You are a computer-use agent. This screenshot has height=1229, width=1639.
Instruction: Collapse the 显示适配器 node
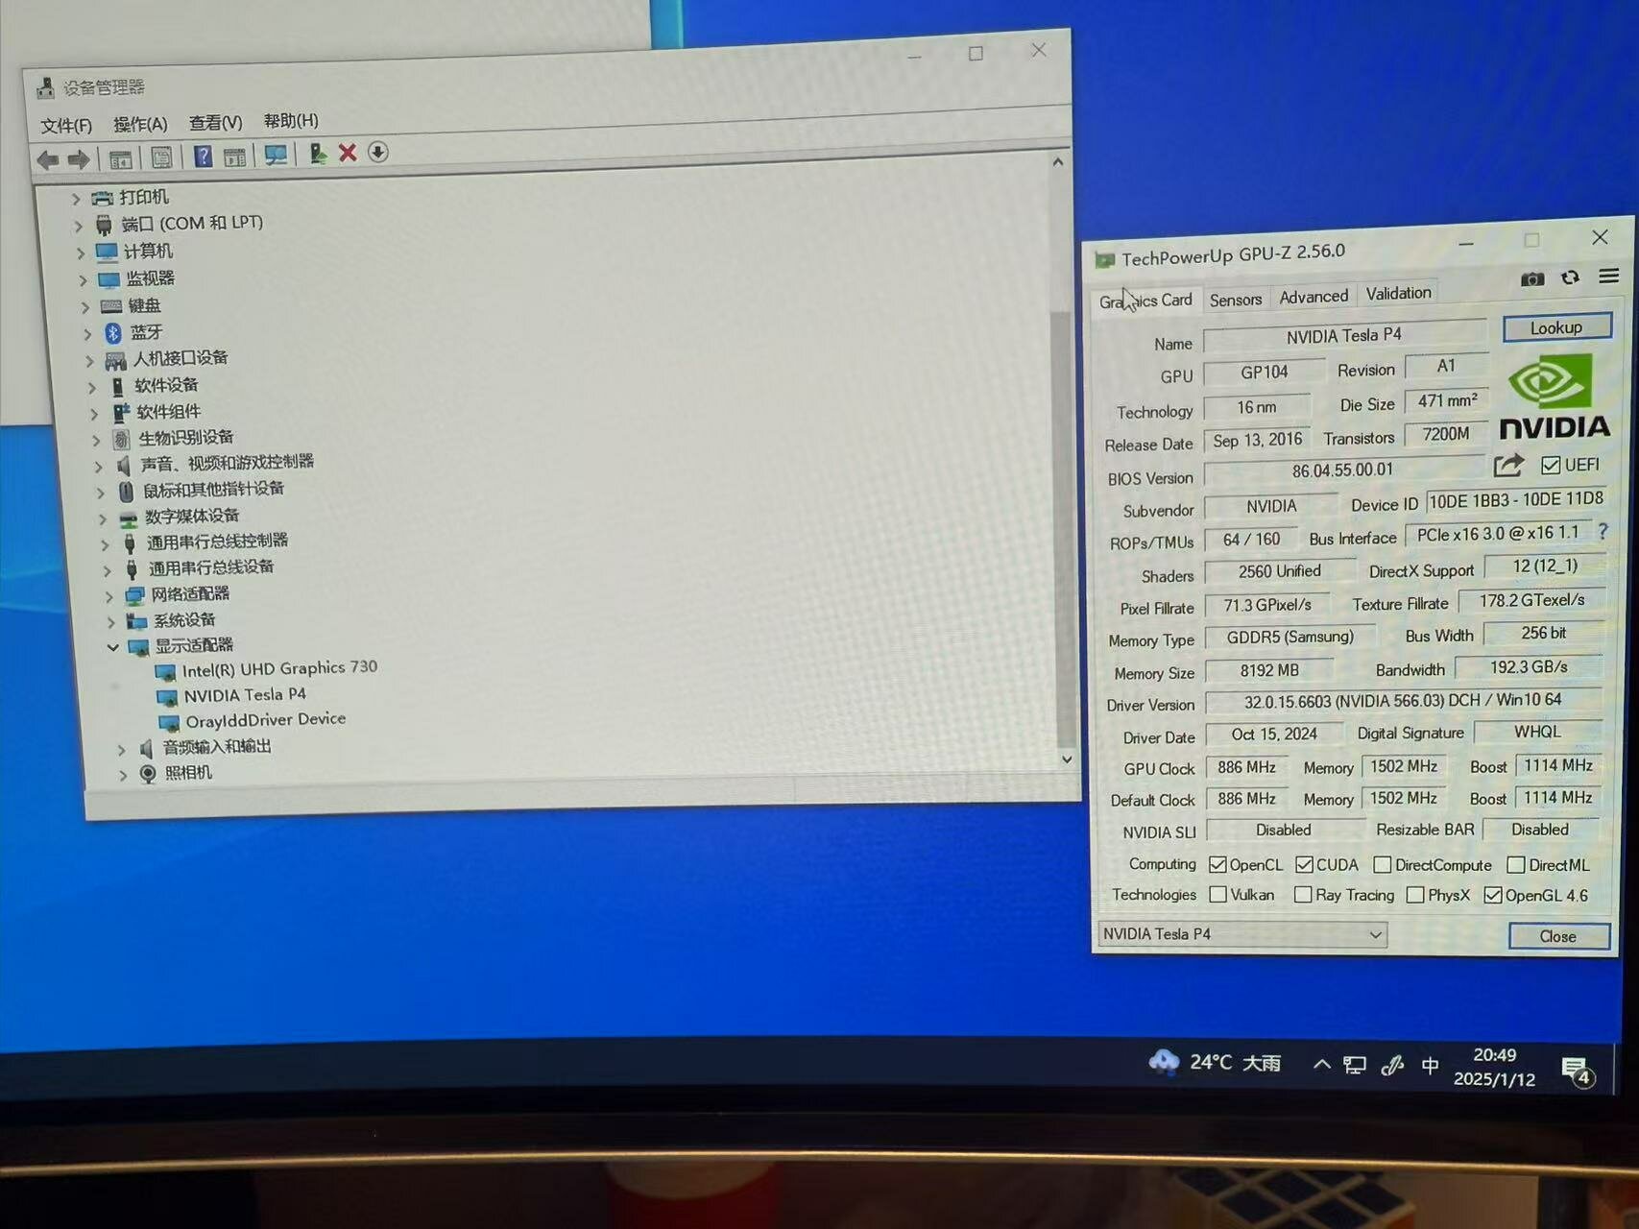pyautogui.click(x=112, y=647)
